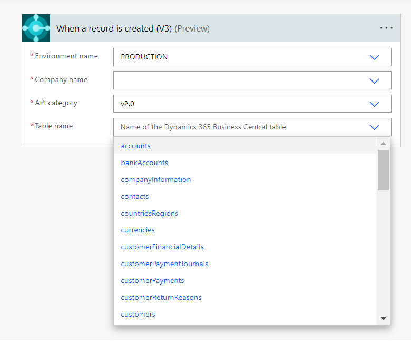Select customerReturnReasons entry
The width and height of the screenshot is (411, 344).
(161, 297)
